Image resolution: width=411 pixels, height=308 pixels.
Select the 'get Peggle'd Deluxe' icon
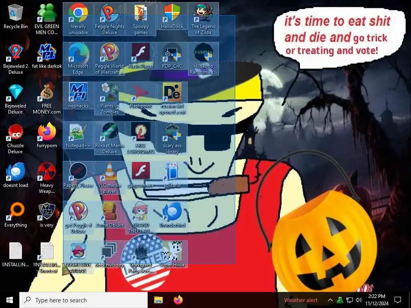coord(78,218)
